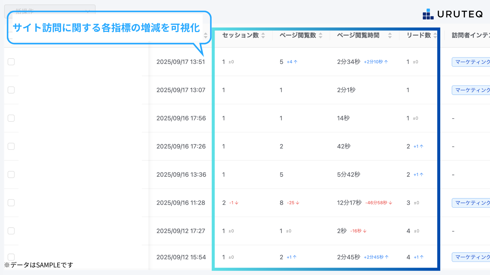The width and height of the screenshot is (490, 275).
Task: Click the 訪問者インテント column header
Action: [x=470, y=35]
